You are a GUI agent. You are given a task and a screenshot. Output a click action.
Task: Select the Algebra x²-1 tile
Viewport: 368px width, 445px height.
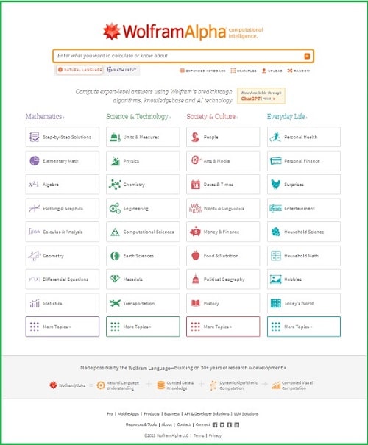[63, 185]
